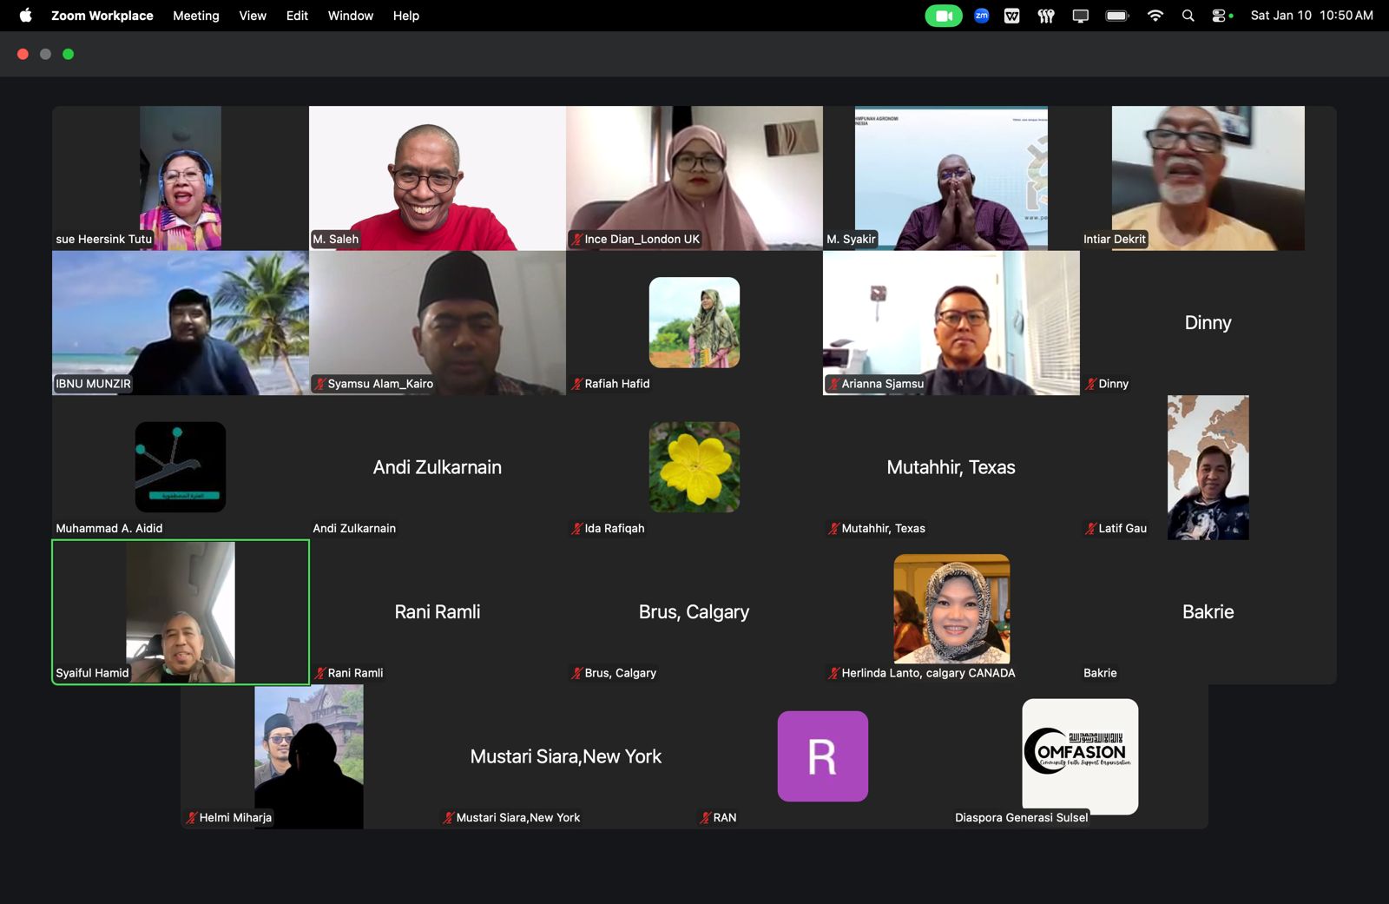The image size is (1389, 904).
Task: Click muted mic icon beside Helmi Miharja
Action: click(191, 818)
